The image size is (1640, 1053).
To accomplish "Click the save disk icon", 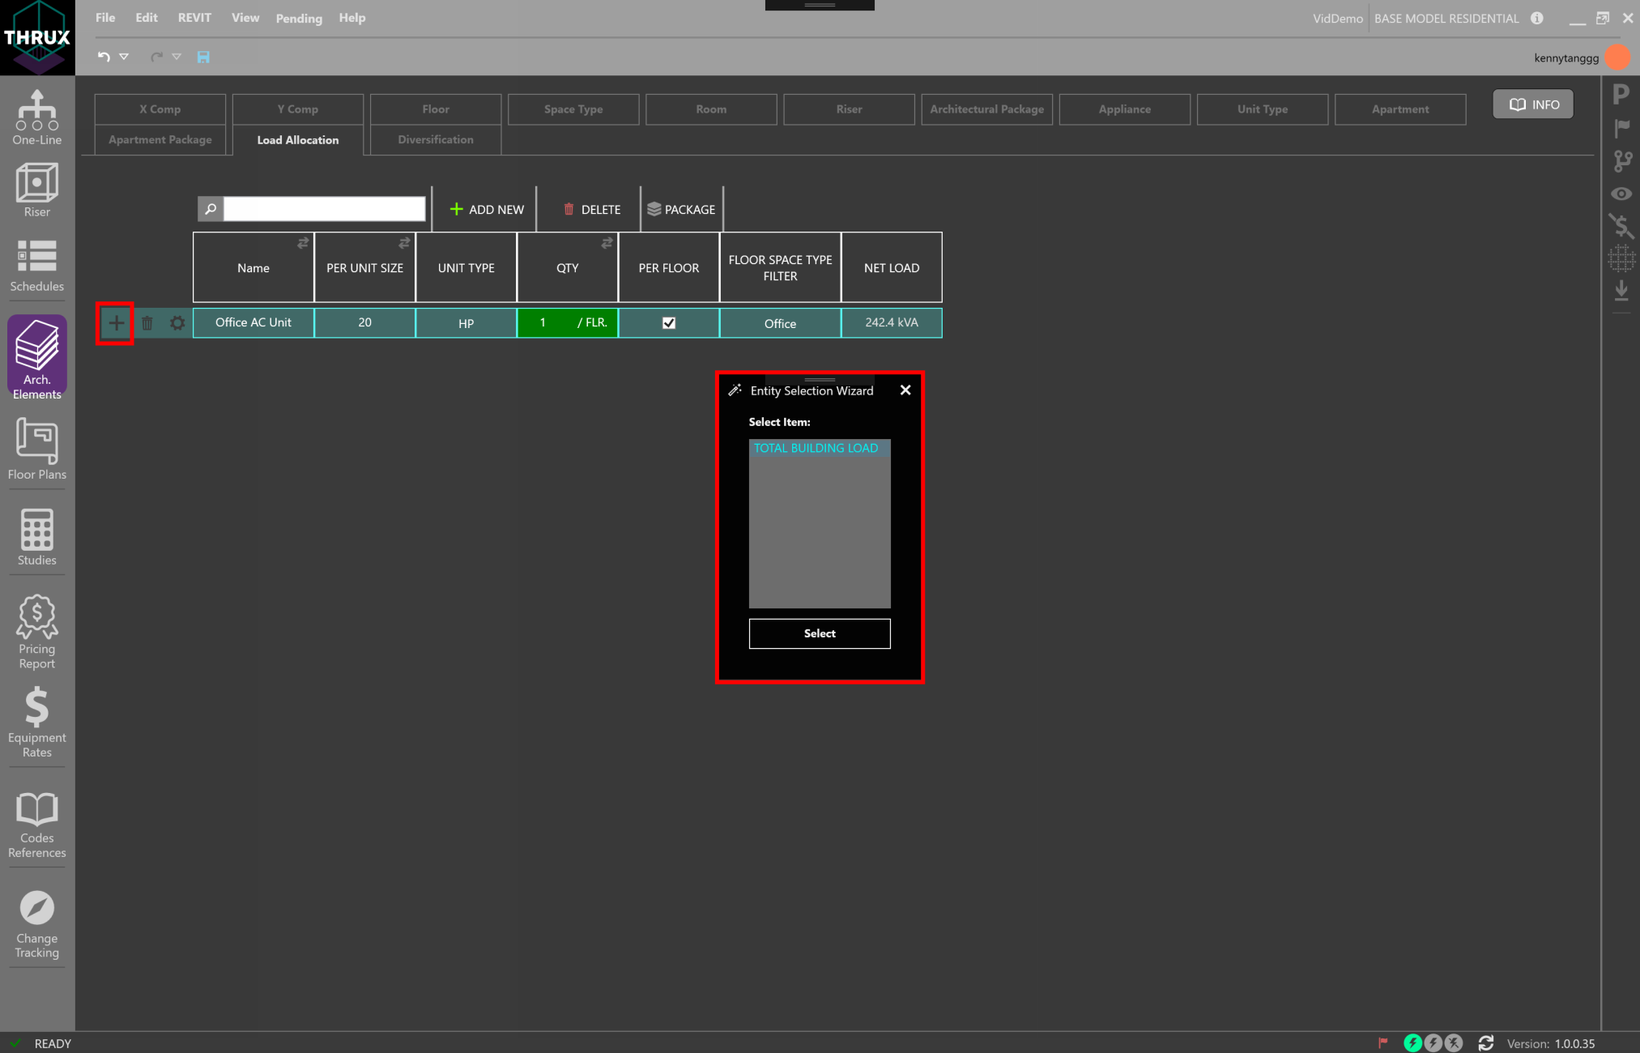I will pyautogui.click(x=203, y=57).
